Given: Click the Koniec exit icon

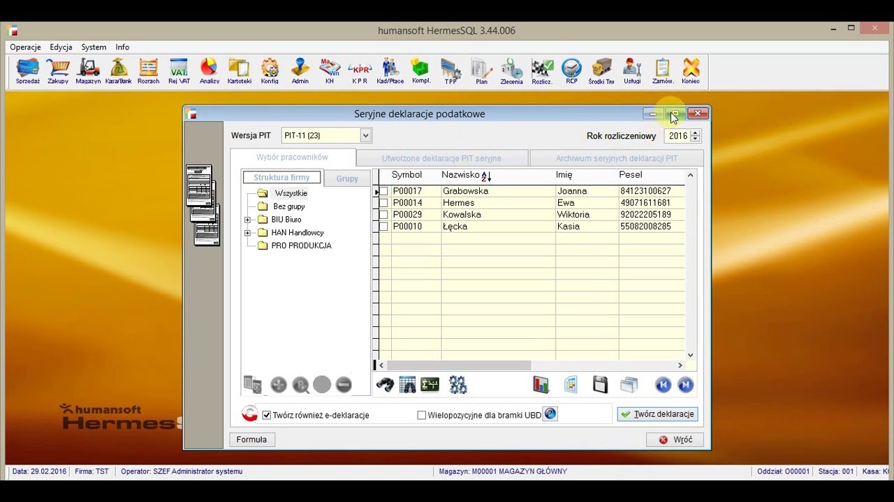Looking at the screenshot, I should (691, 72).
